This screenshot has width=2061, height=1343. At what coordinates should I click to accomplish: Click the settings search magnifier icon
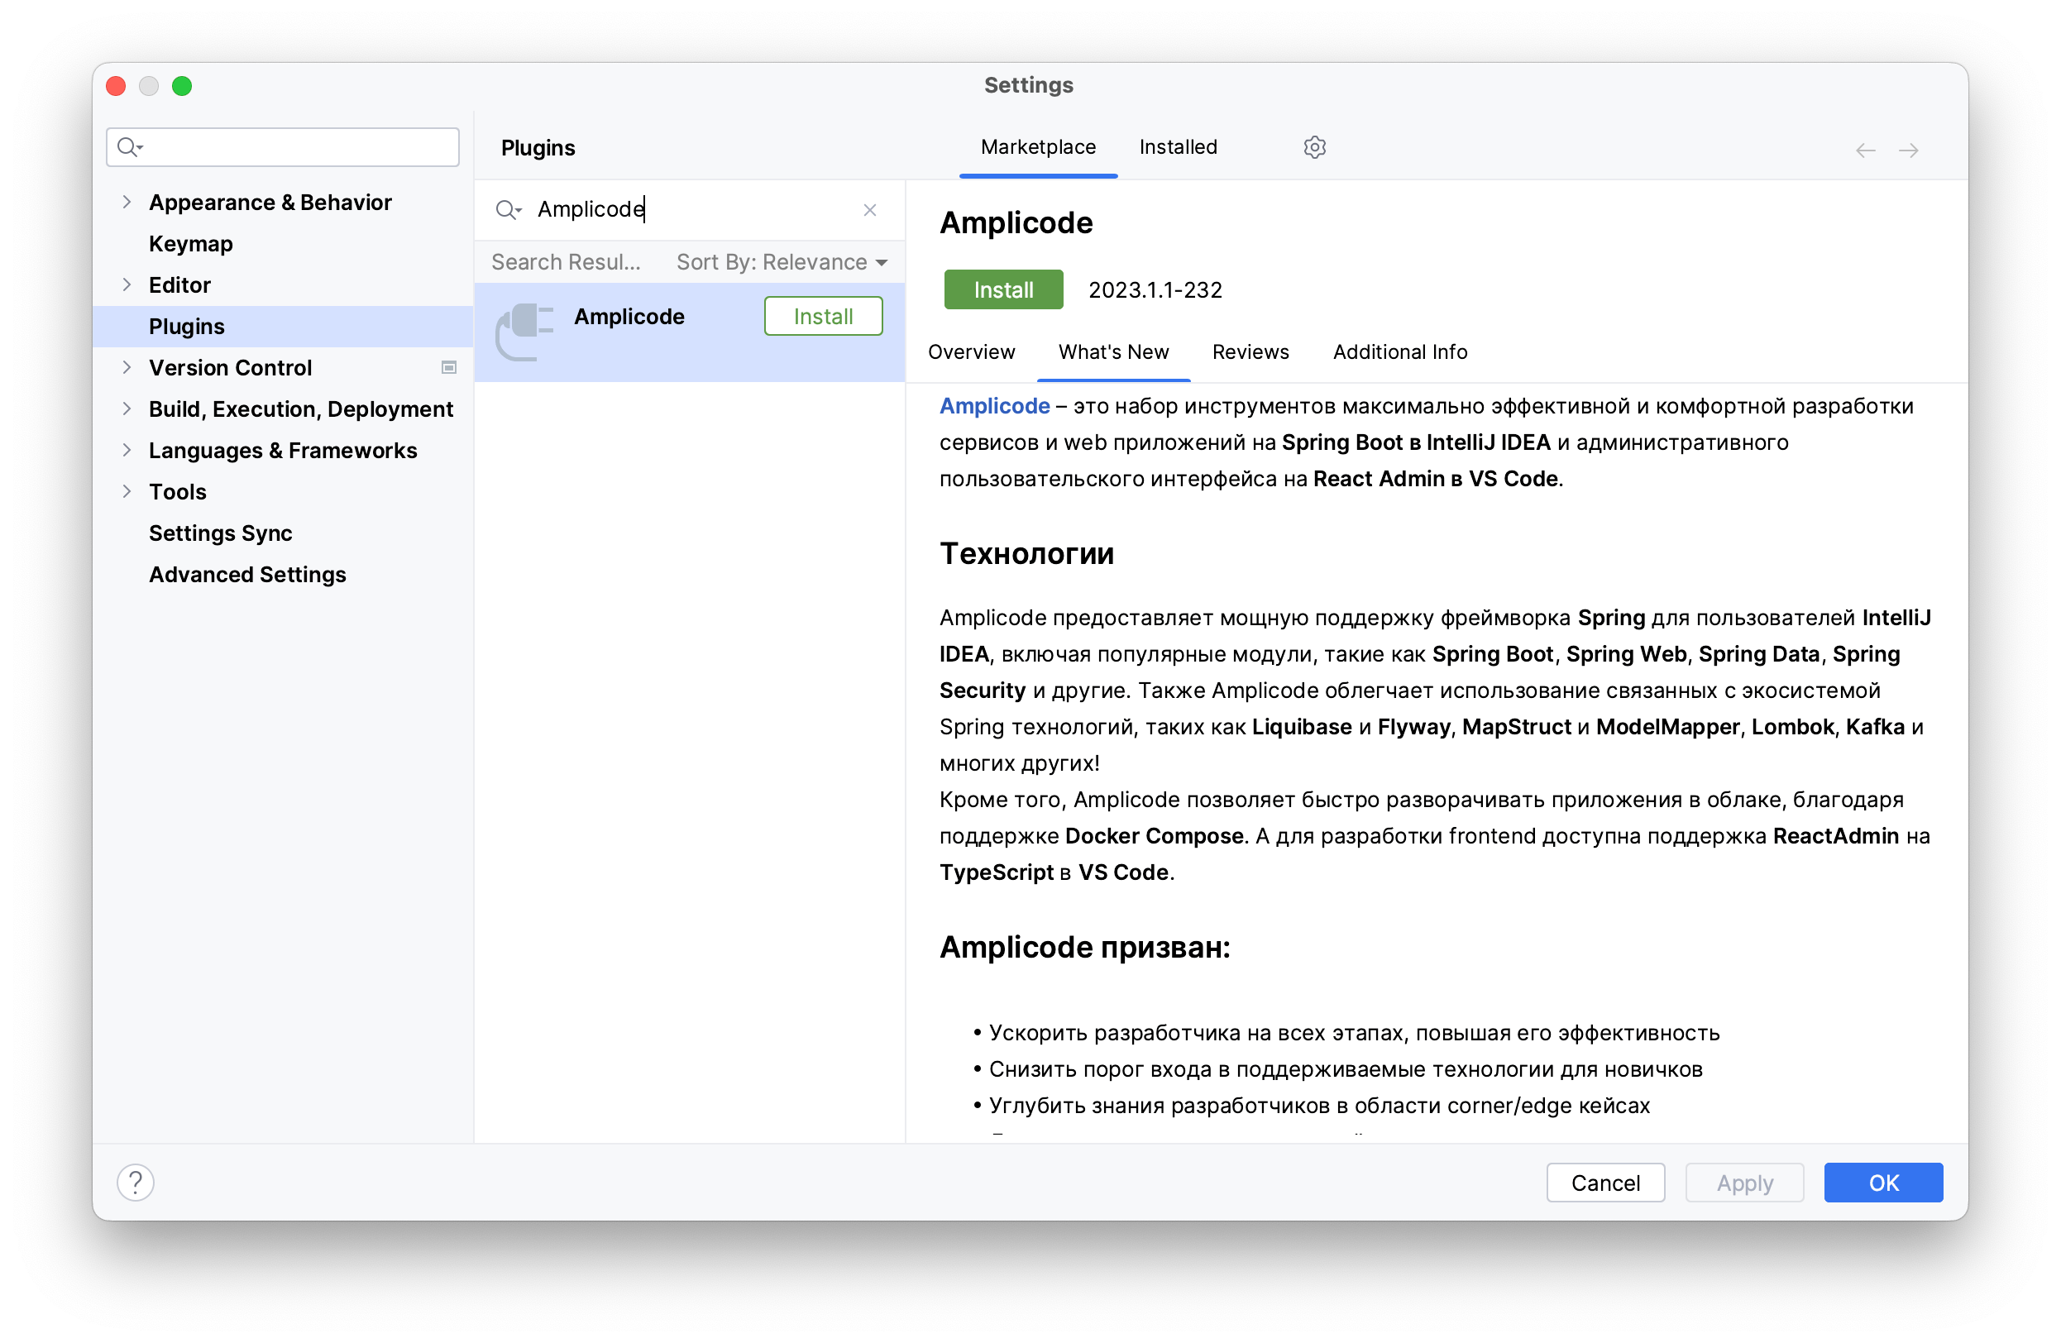pyautogui.click(x=129, y=147)
